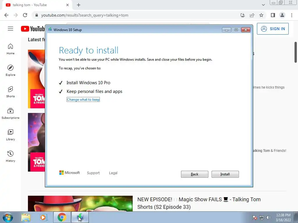Click the lock site info icon
The height and width of the screenshot is (223, 298).
(x=37, y=15)
